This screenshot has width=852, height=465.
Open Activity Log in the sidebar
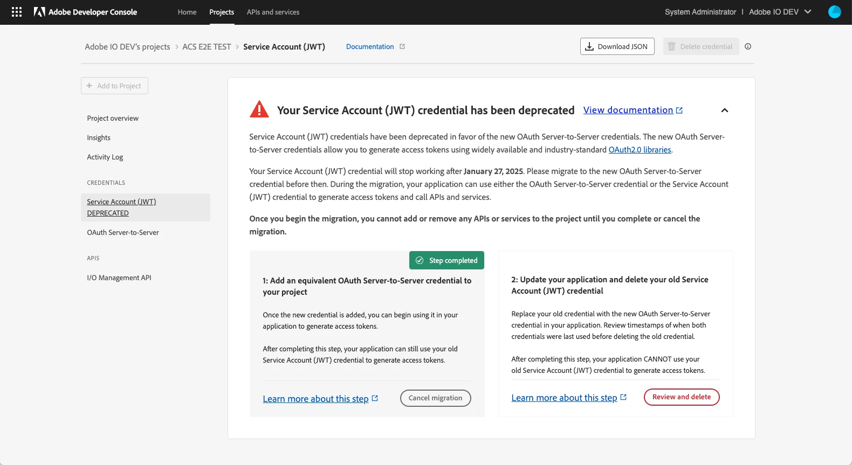pyautogui.click(x=105, y=157)
